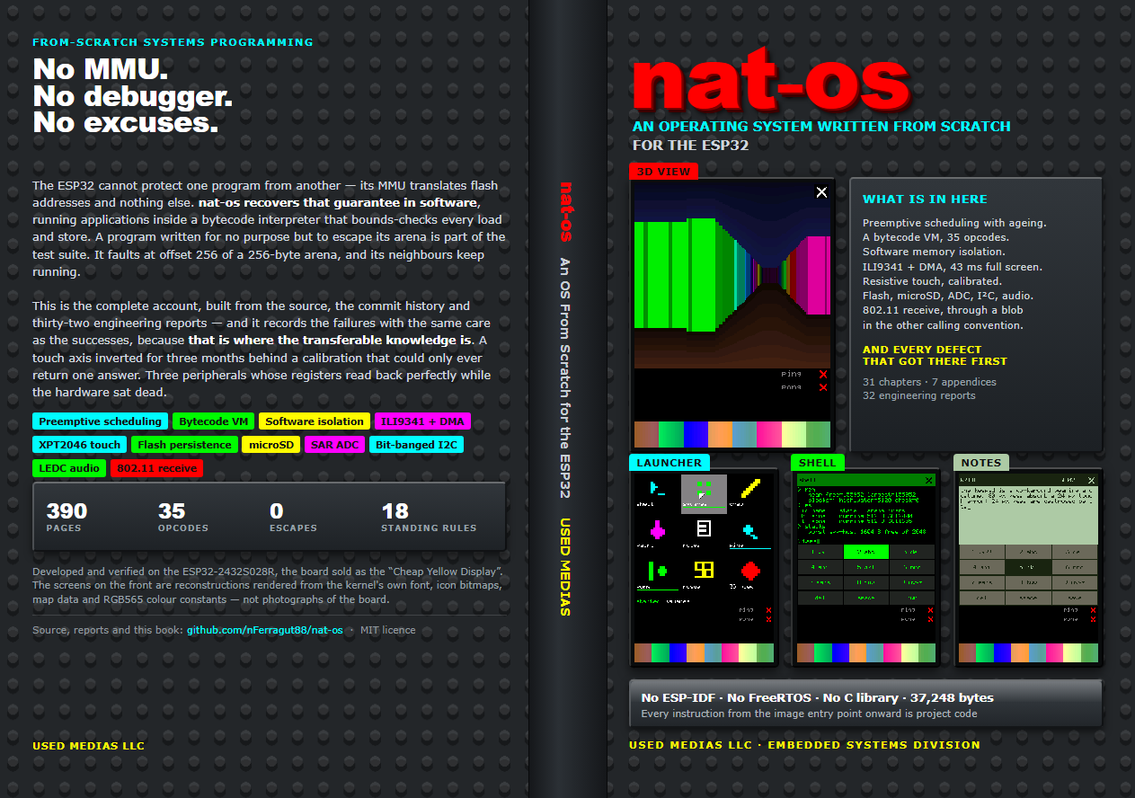Click the 802.11 receive red tag
The width and height of the screenshot is (1135, 798).
click(156, 467)
